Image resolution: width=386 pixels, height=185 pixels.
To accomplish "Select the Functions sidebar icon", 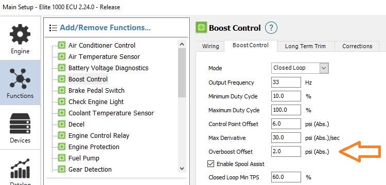I will coord(20,78).
